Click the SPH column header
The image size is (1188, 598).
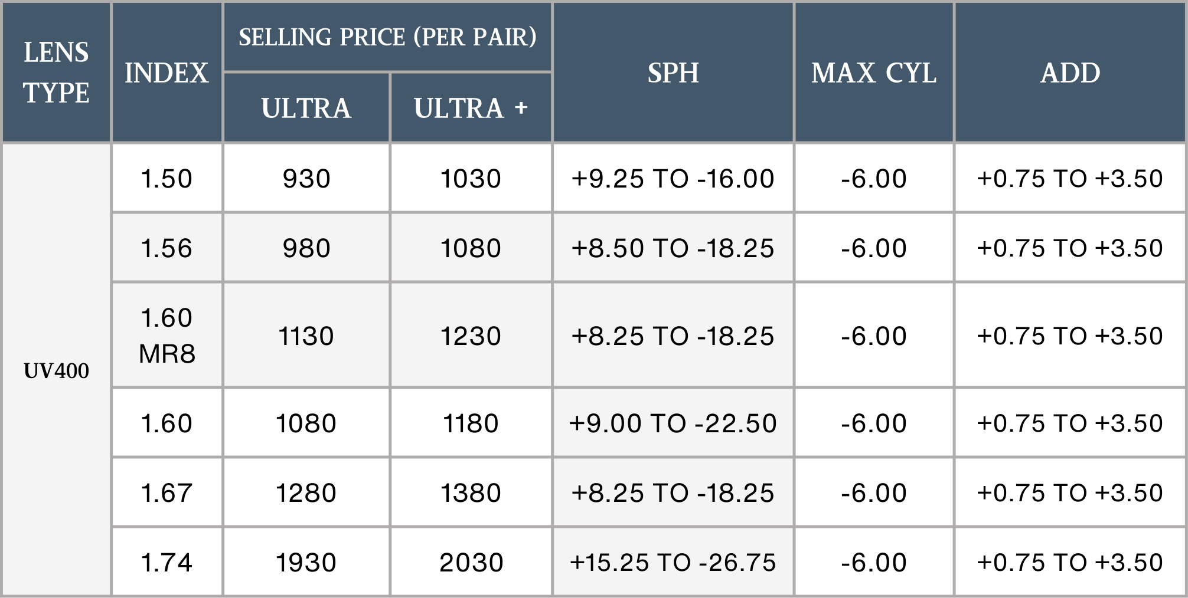point(673,73)
